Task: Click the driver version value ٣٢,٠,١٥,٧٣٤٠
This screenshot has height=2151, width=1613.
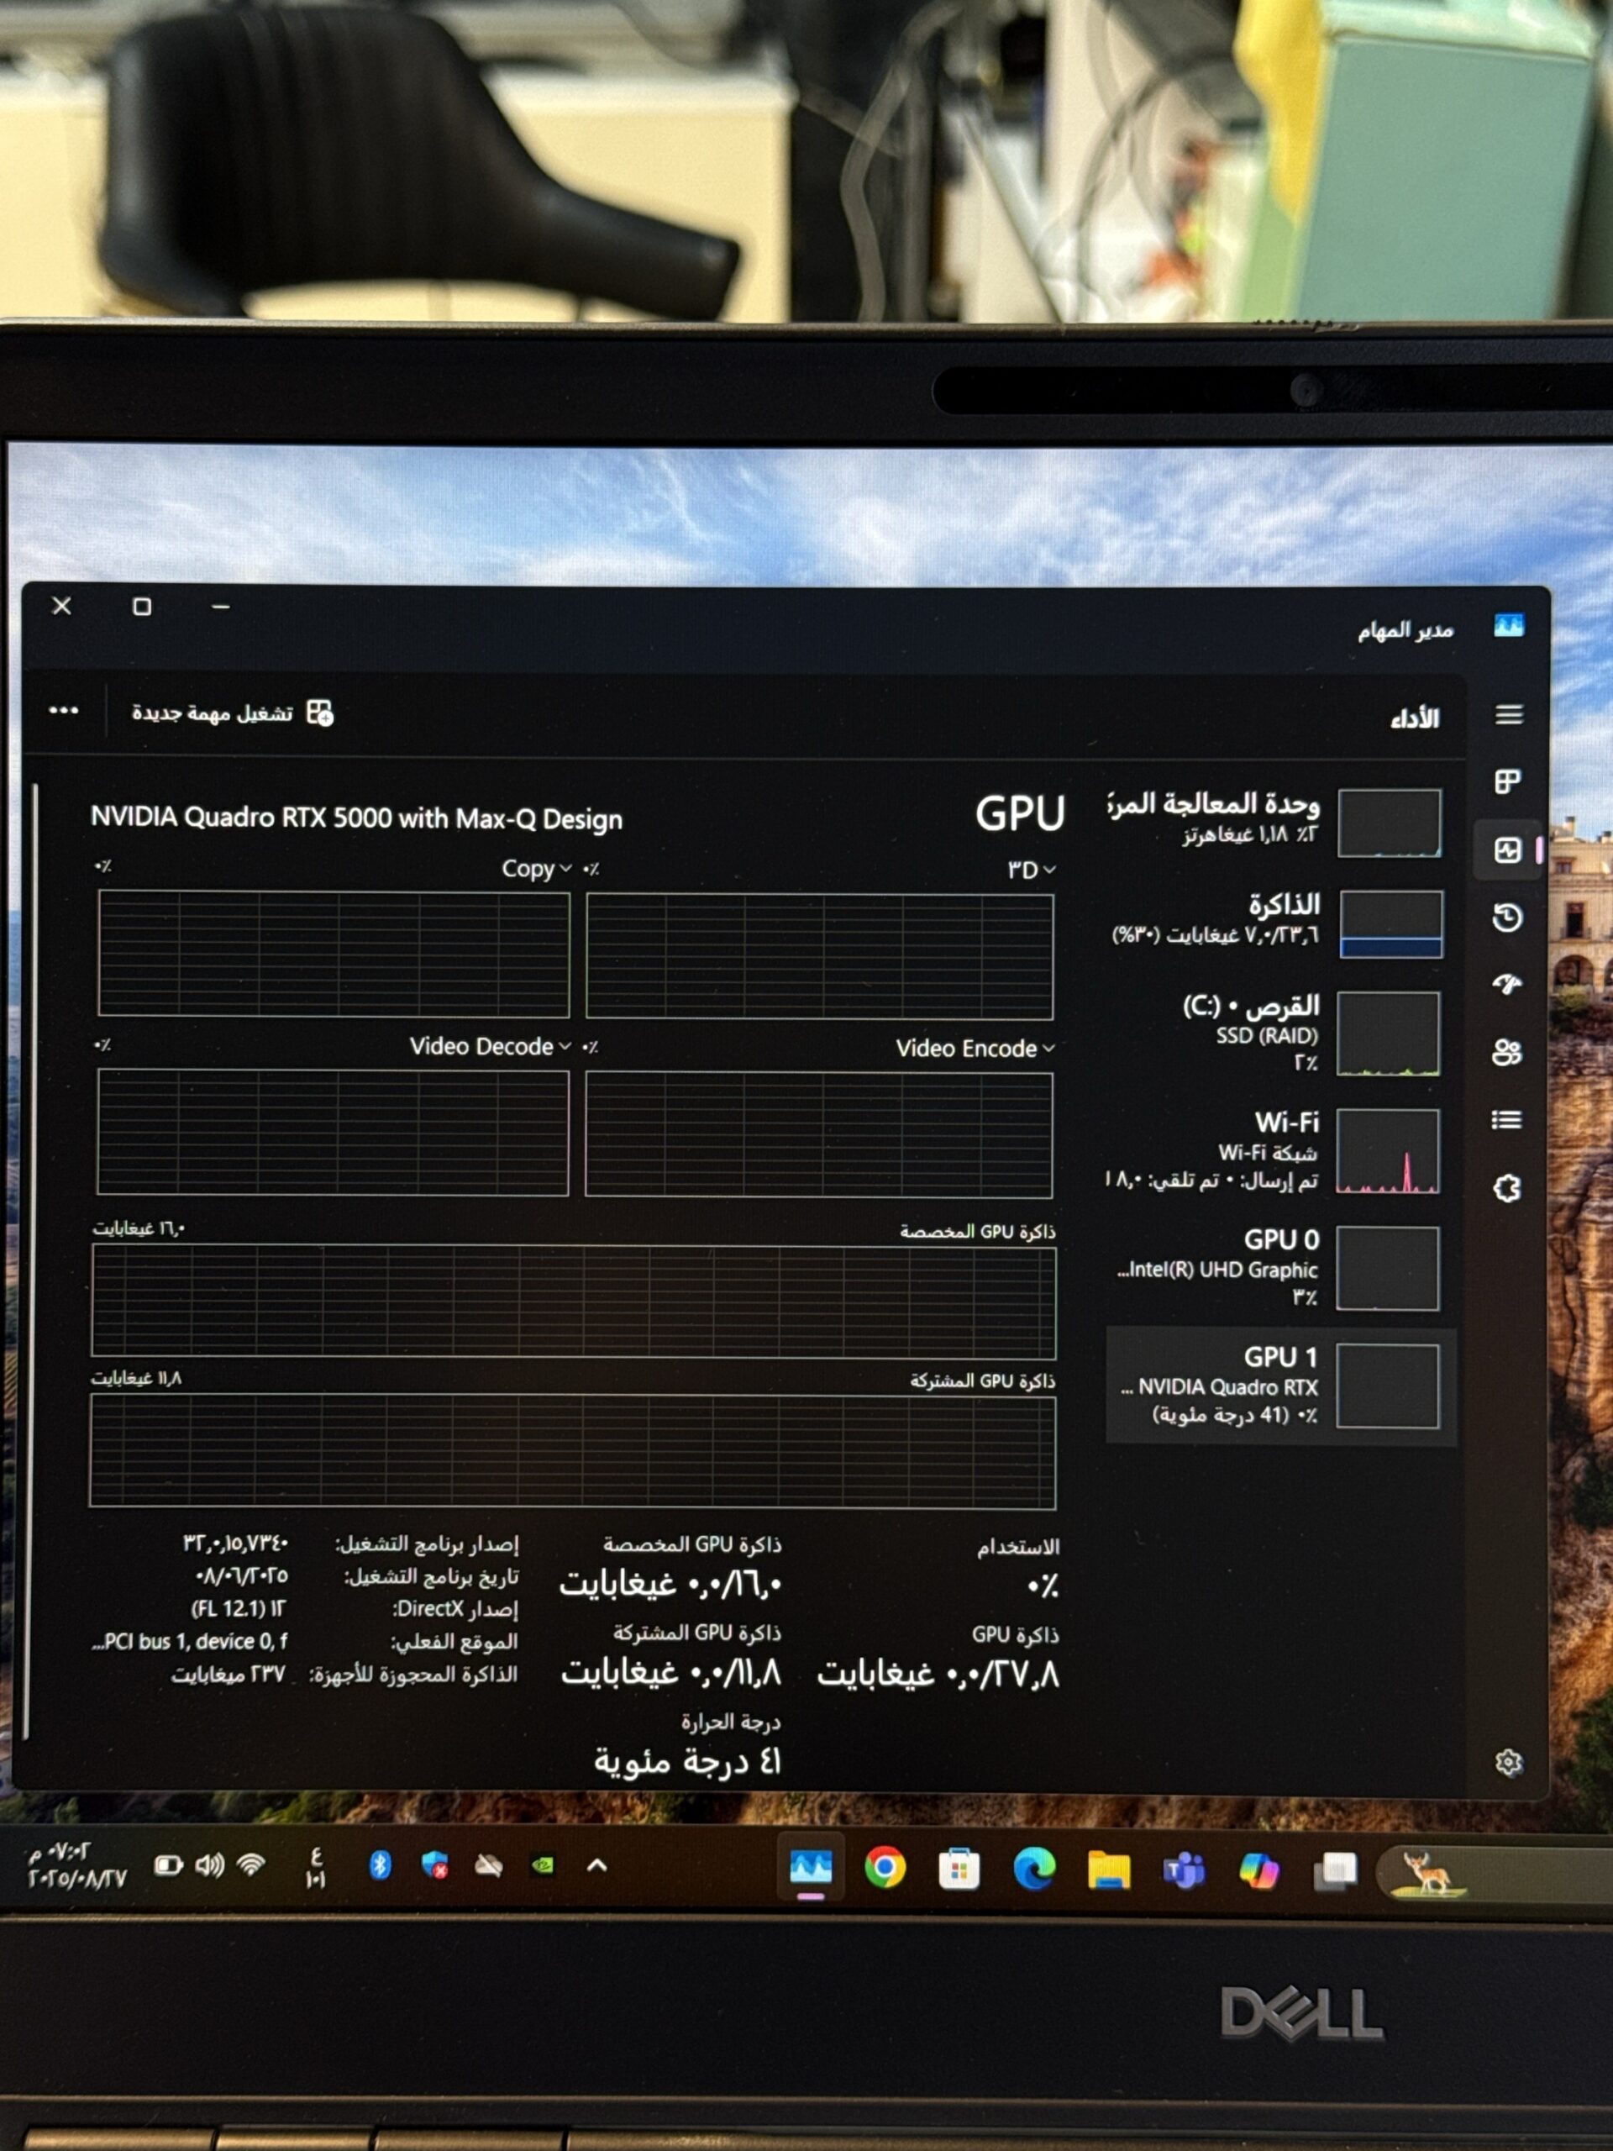Action: coord(235,1544)
